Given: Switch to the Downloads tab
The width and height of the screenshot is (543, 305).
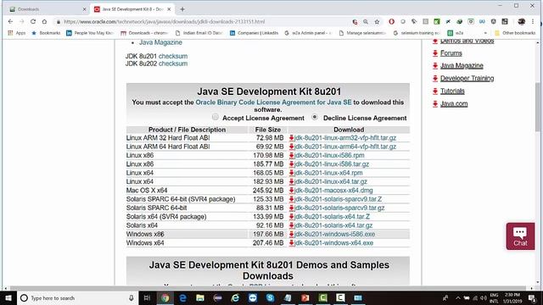Looking at the screenshot, I should (x=48, y=9).
